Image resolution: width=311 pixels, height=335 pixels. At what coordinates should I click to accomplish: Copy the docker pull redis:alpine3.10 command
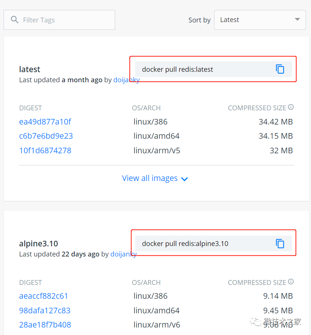(x=280, y=243)
